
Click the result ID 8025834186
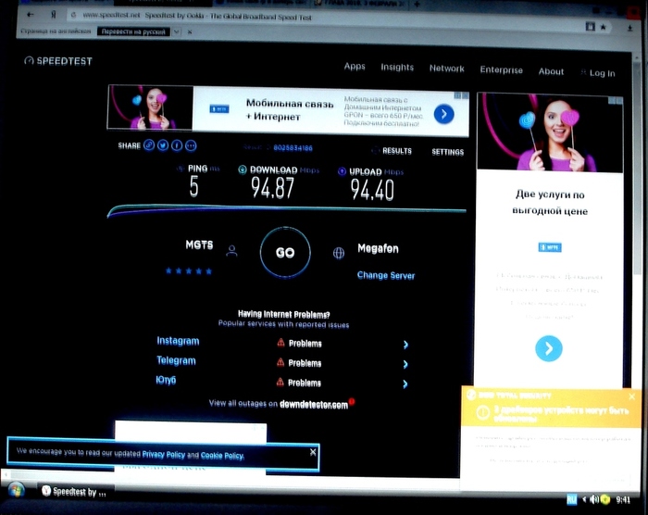pyautogui.click(x=293, y=147)
